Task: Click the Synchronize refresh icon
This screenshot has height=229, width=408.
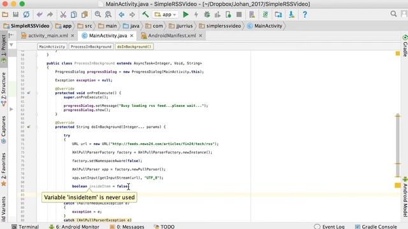Action: (26, 15)
